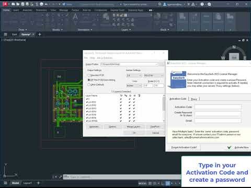Switch to the Output ribbon tab

[x=75, y=10]
